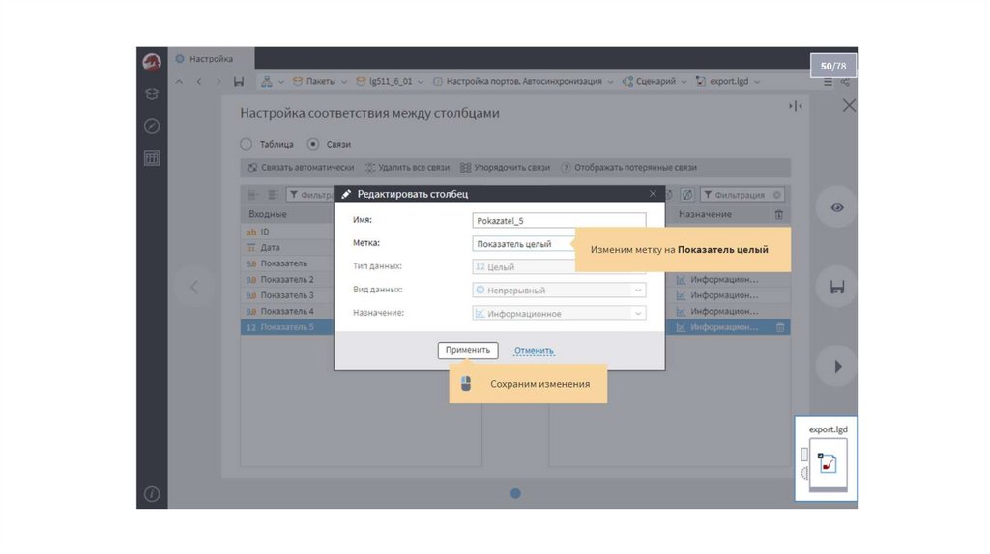The height and width of the screenshot is (554, 990).
Task: Click the collapse panel icon near top right
Action: pyautogui.click(x=796, y=106)
